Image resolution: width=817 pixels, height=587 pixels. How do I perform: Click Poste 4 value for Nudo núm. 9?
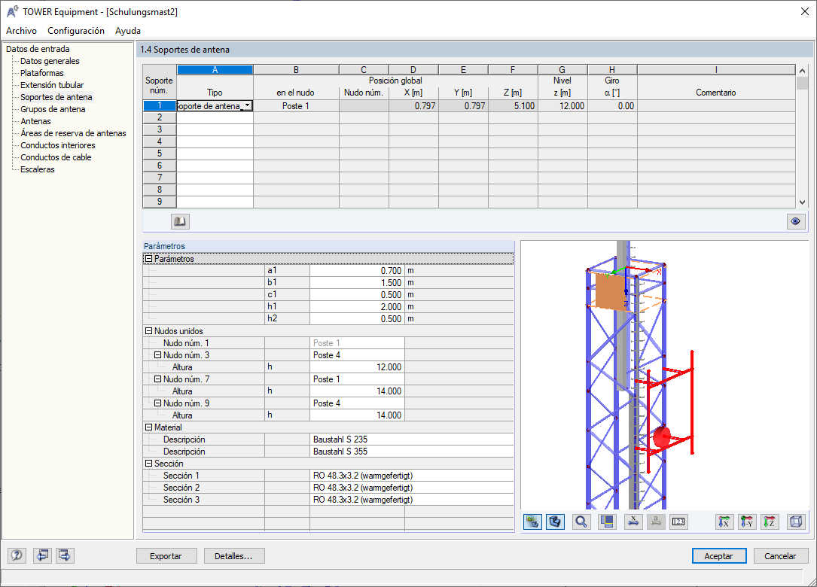(x=357, y=403)
